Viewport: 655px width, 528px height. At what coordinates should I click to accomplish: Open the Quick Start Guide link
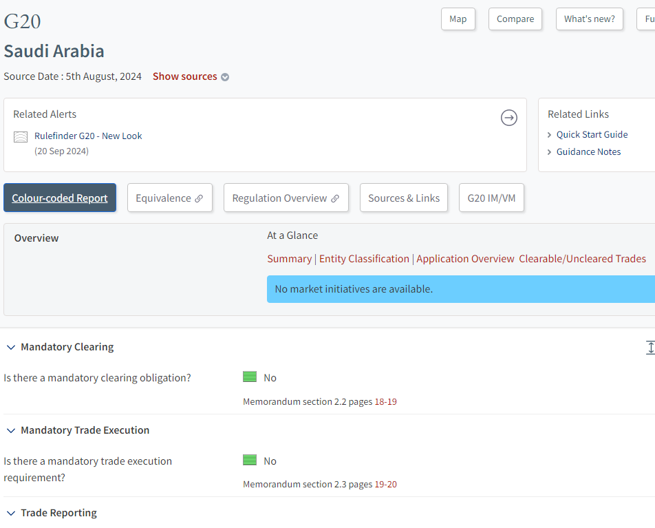tap(592, 135)
